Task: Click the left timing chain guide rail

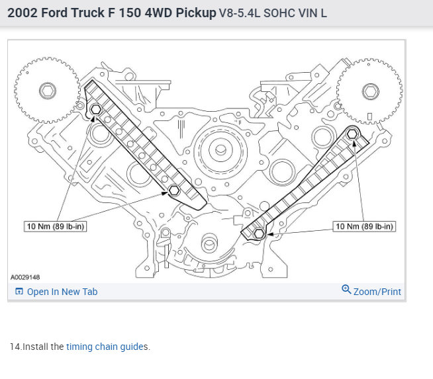Action: pos(144,146)
